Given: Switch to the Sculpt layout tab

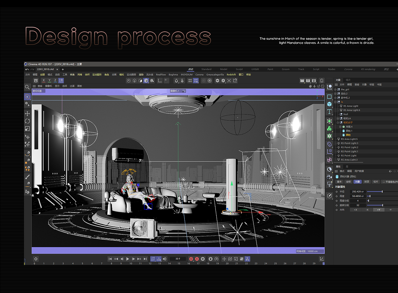Looking at the screenshot, I should (239, 69).
